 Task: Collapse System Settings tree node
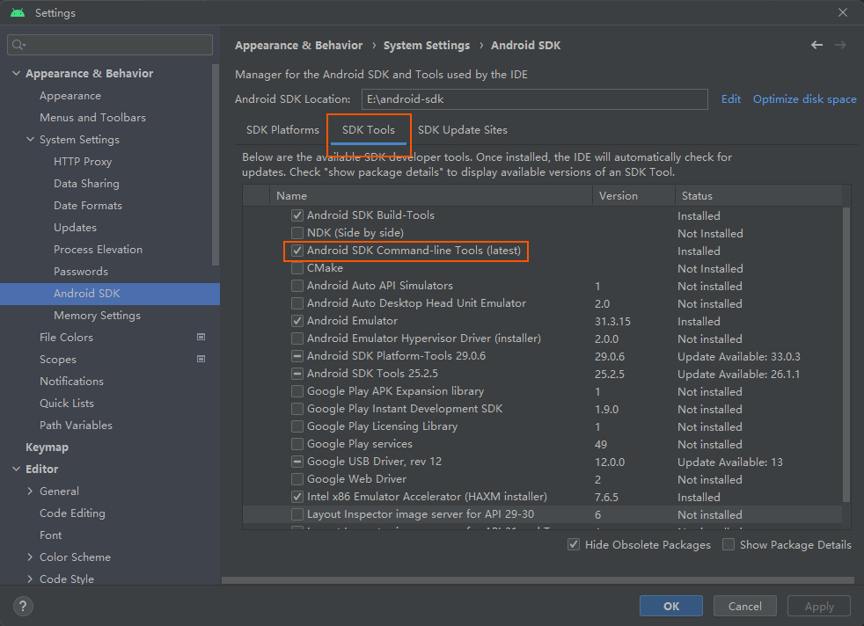(30, 139)
